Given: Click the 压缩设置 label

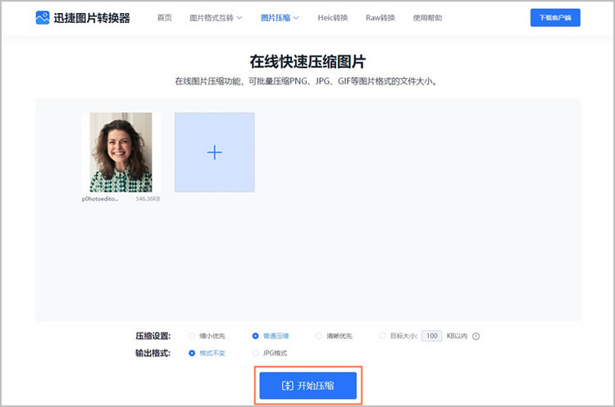Looking at the screenshot, I should pos(153,336).
